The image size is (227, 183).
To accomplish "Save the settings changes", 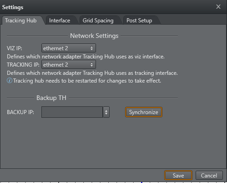I will click(178, 175).
